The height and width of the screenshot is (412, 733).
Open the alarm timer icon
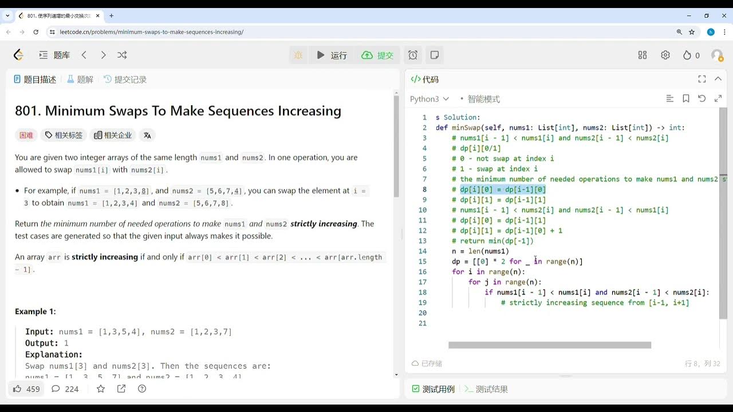(x=413, y=55)
